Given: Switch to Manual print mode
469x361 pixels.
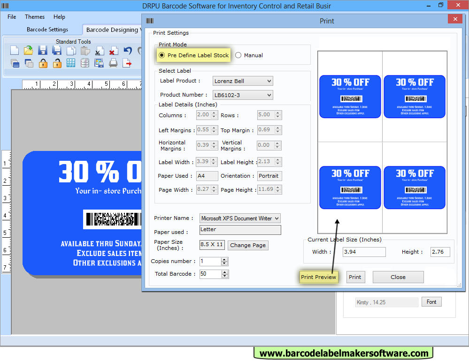Looking at the screenshot, I should point(238,55).
